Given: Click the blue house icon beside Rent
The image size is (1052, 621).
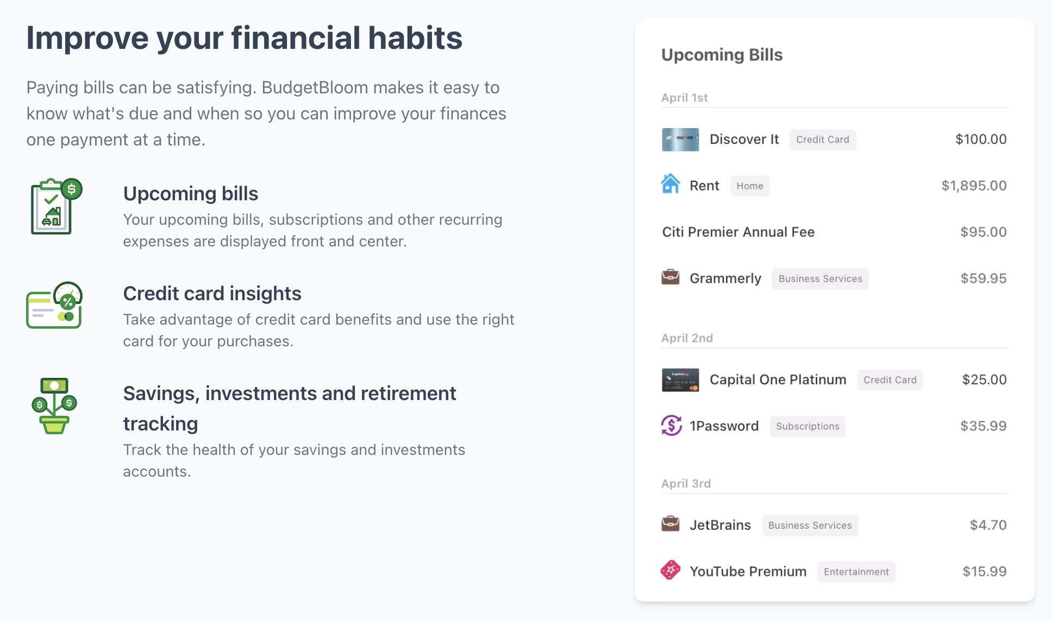Looking at the screenshot, I should tap(671, 183).
